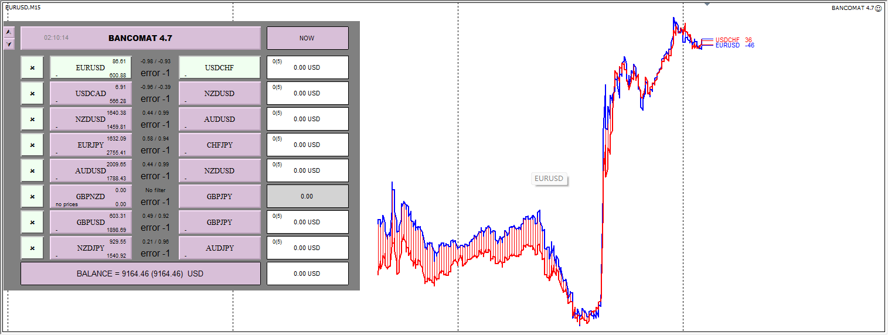Click the X icon beside the GBPUSD row
888x335 pixels.
(32, 222)
